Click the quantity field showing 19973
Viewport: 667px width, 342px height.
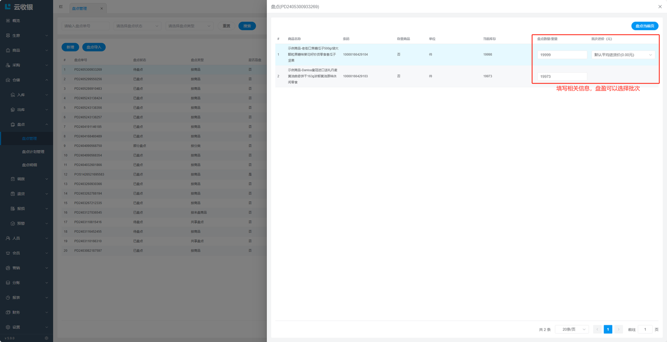[x=562, y=76]
